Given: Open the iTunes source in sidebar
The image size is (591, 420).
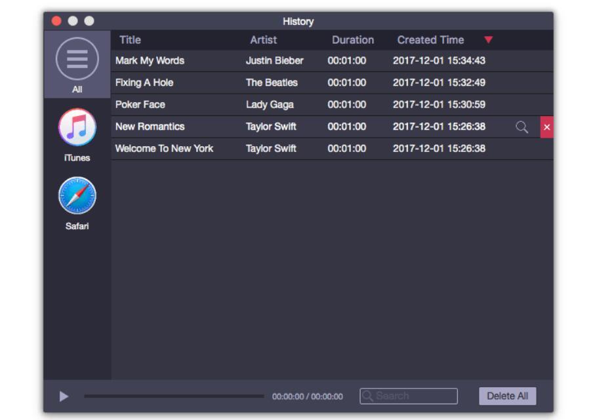Looking at the screenshot, I should 77,127.
